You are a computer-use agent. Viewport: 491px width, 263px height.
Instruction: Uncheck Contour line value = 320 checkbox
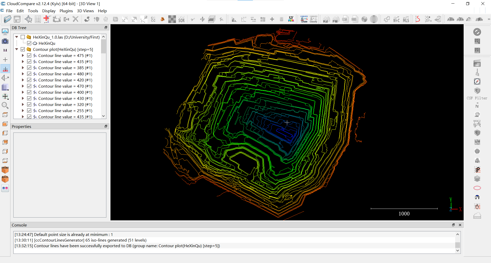tap(29, 104)
